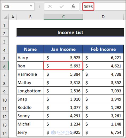Click Michal's Feb Income cell 1,148
126x138 pixels.
point(103,124)
